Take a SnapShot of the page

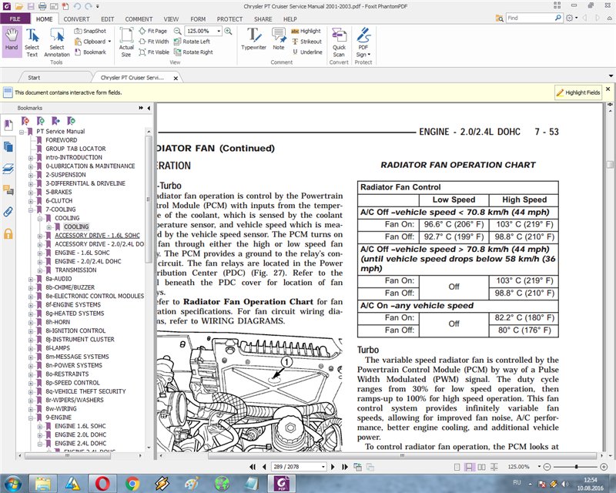click(90, 31)
